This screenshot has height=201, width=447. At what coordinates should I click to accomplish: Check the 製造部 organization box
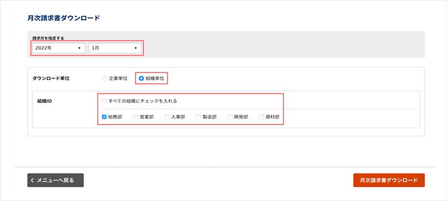pyautogui.click(x=198, y=117)
